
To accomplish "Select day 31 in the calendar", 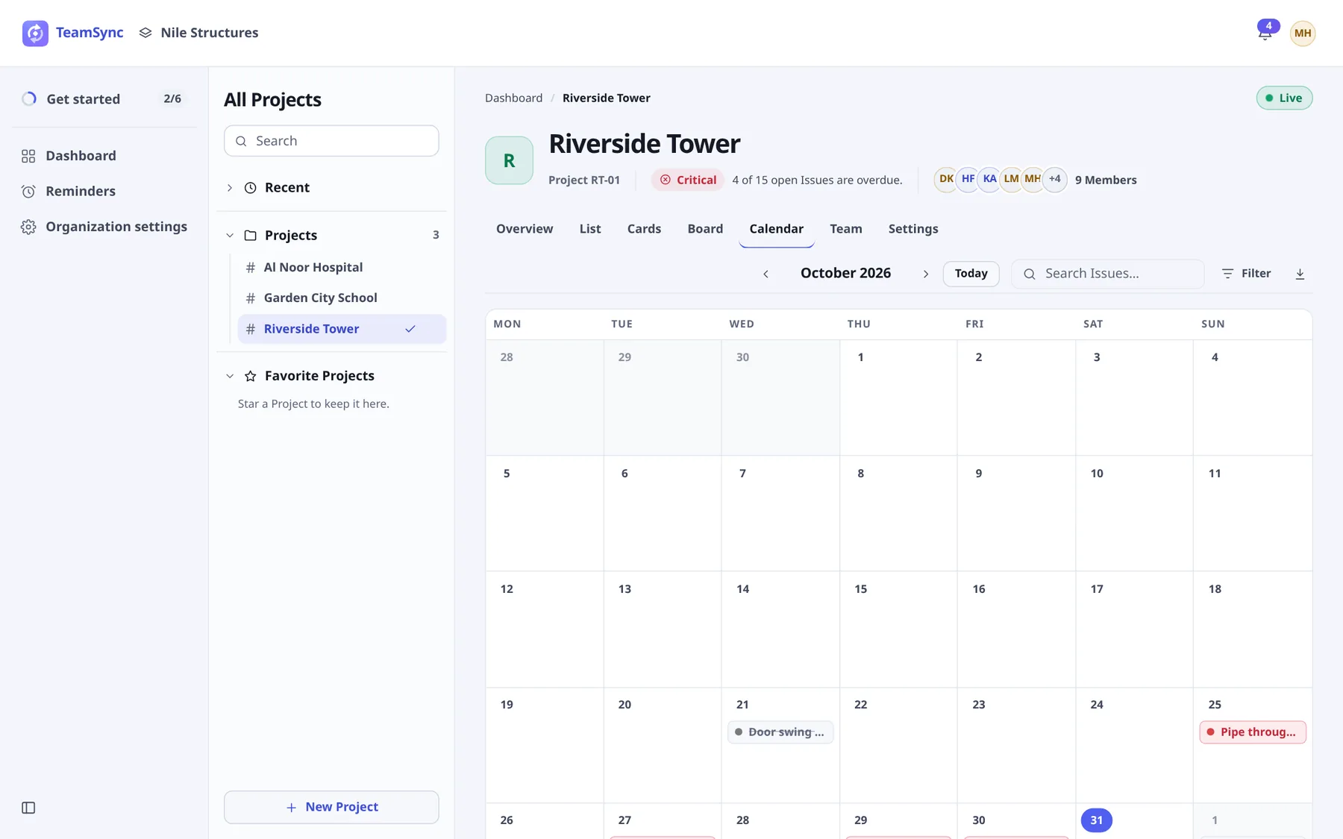I will coord(1097,820).
